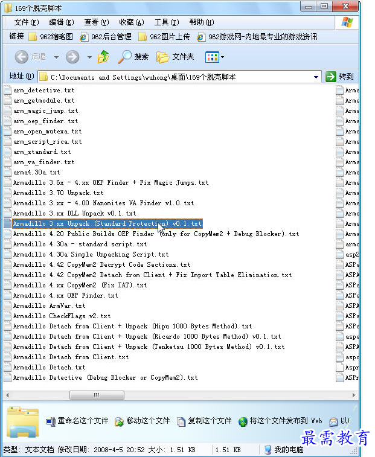Select arm_open_mutexa.txt file

tap(47, 132)
